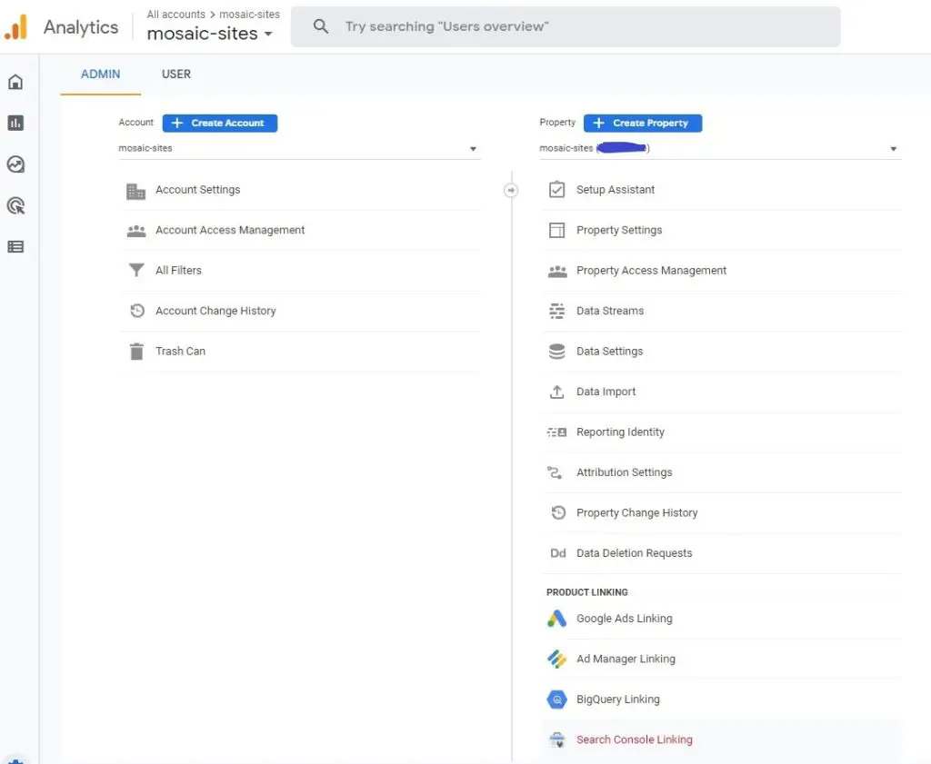Click the Ad Manager logo icon
The height and width of the screenshot is (764, 931).
click(x=557, y=659)
